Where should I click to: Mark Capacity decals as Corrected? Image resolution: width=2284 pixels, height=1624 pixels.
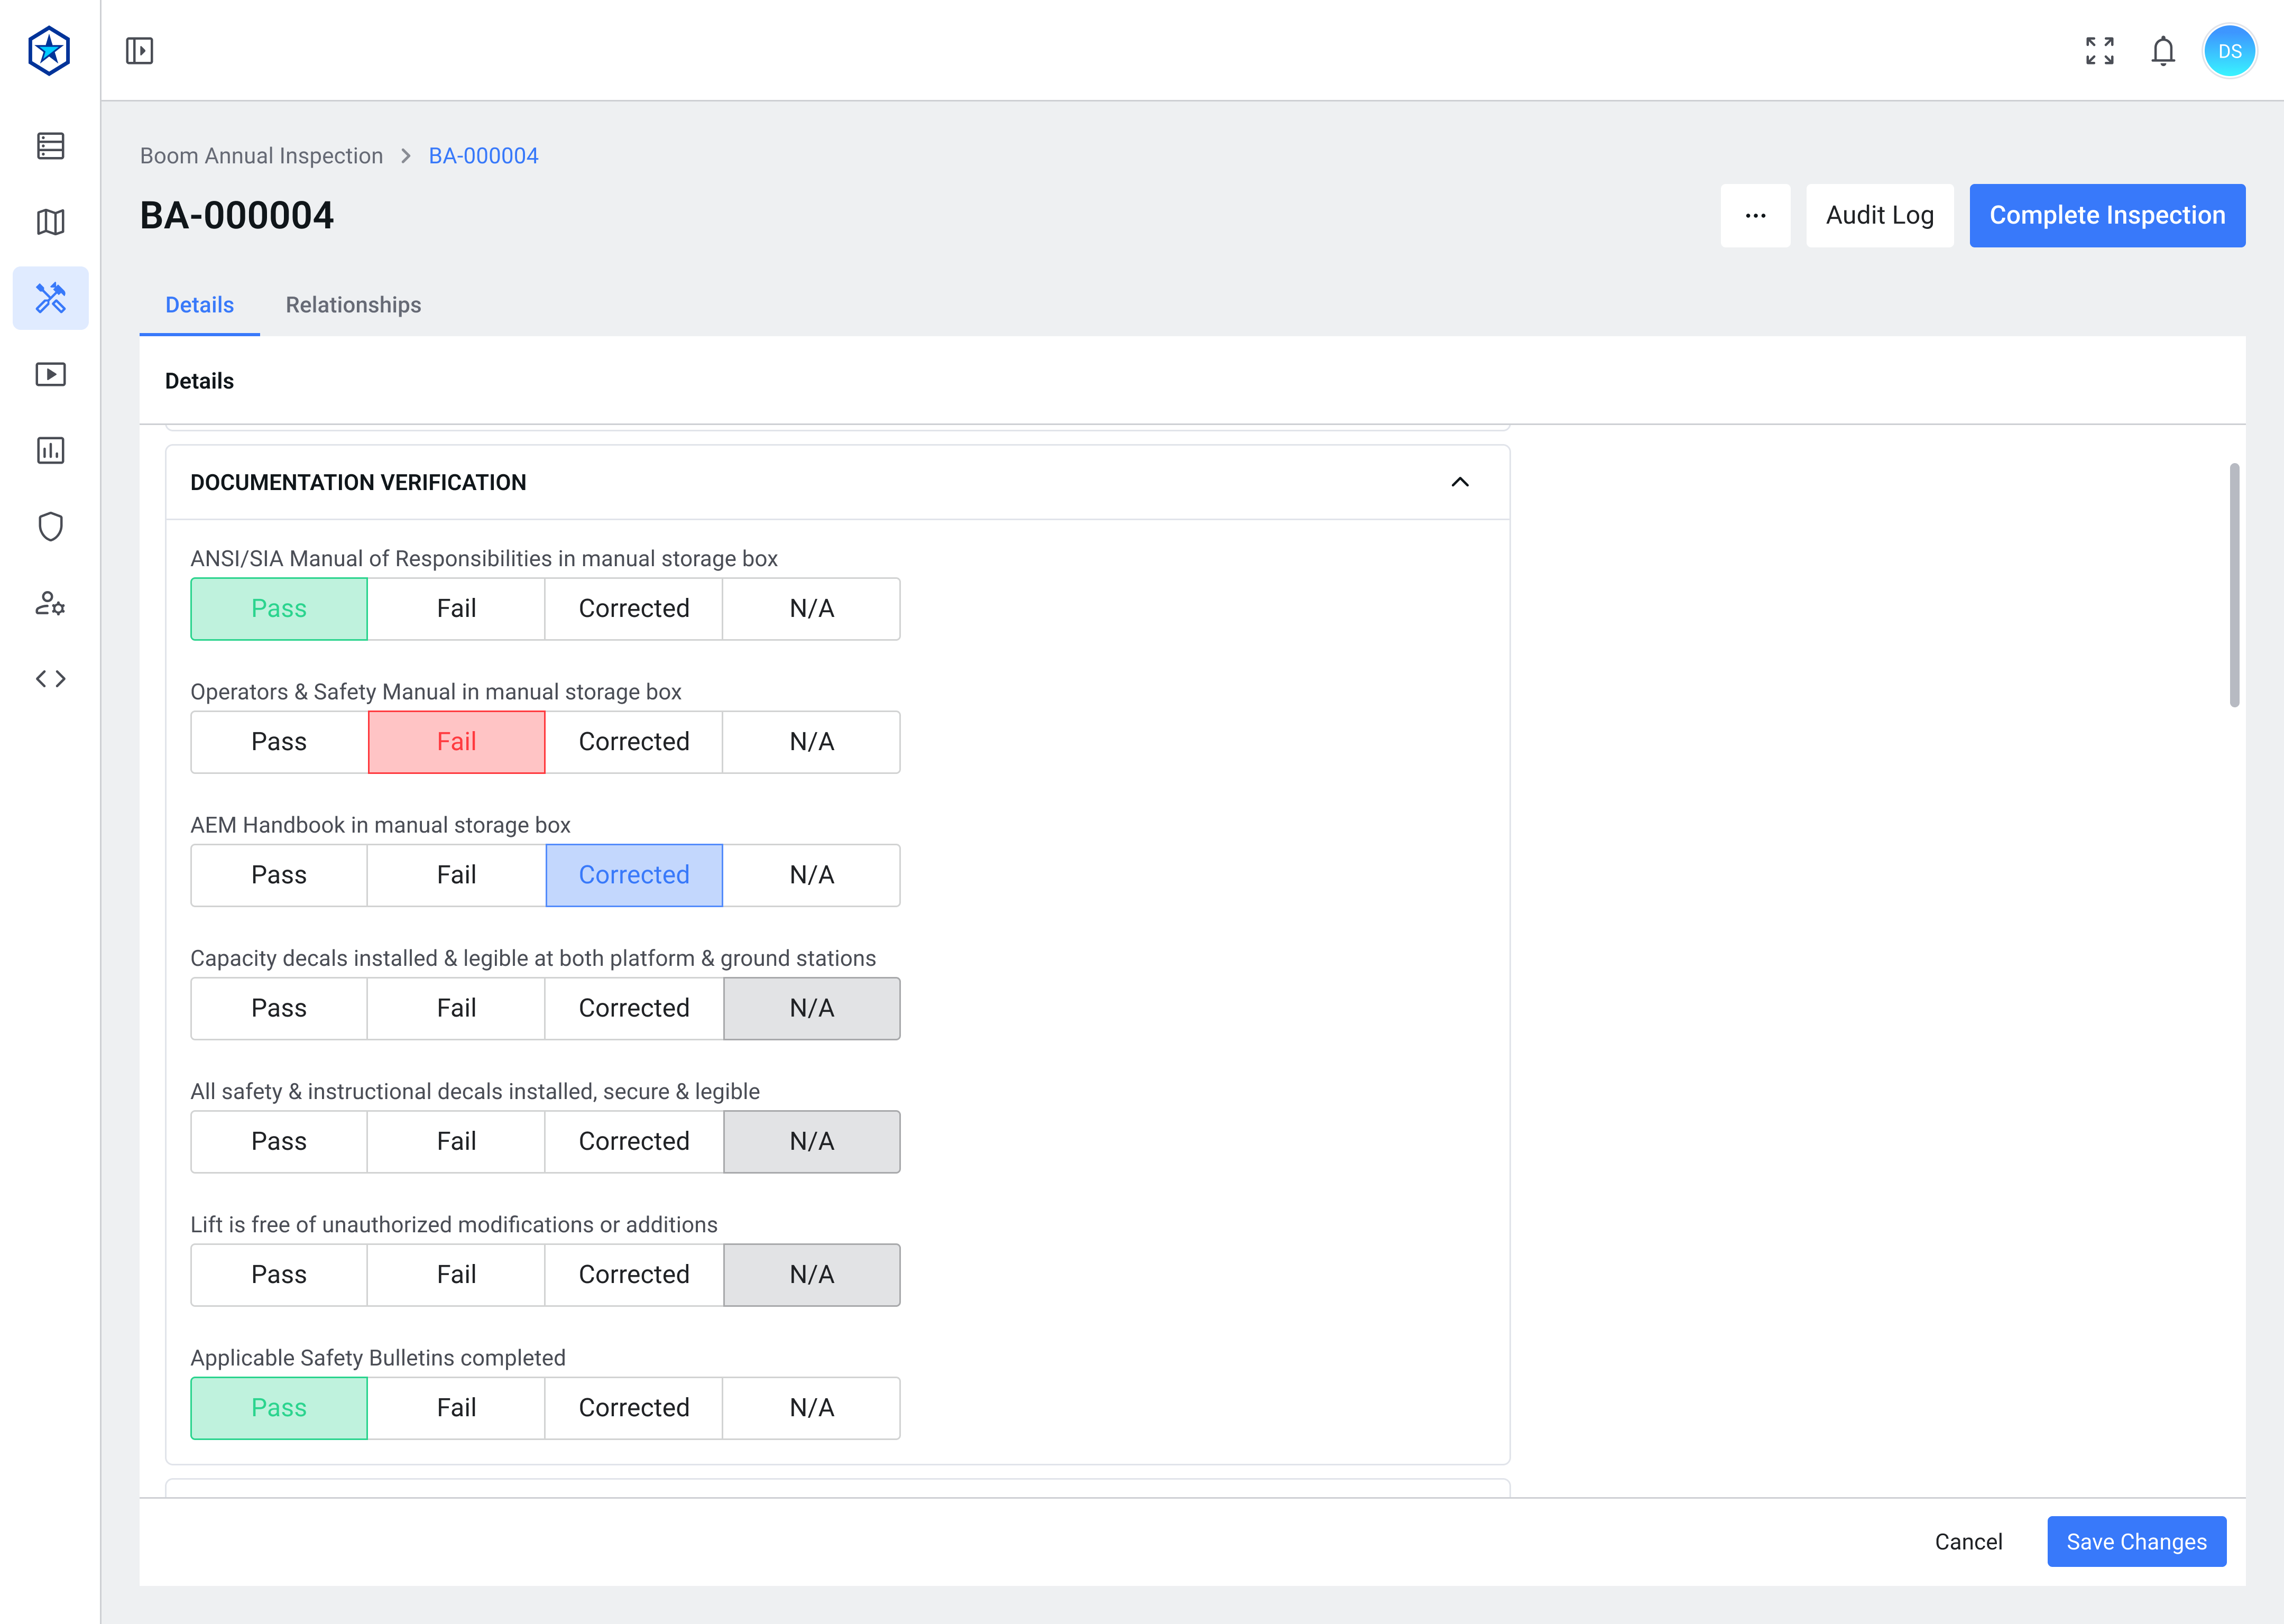(634, 1008)
